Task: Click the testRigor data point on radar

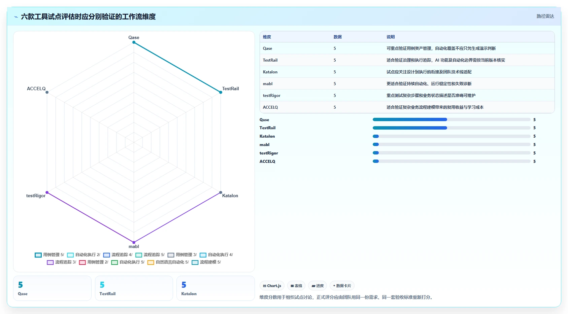Action: click(x=47, y=193)
